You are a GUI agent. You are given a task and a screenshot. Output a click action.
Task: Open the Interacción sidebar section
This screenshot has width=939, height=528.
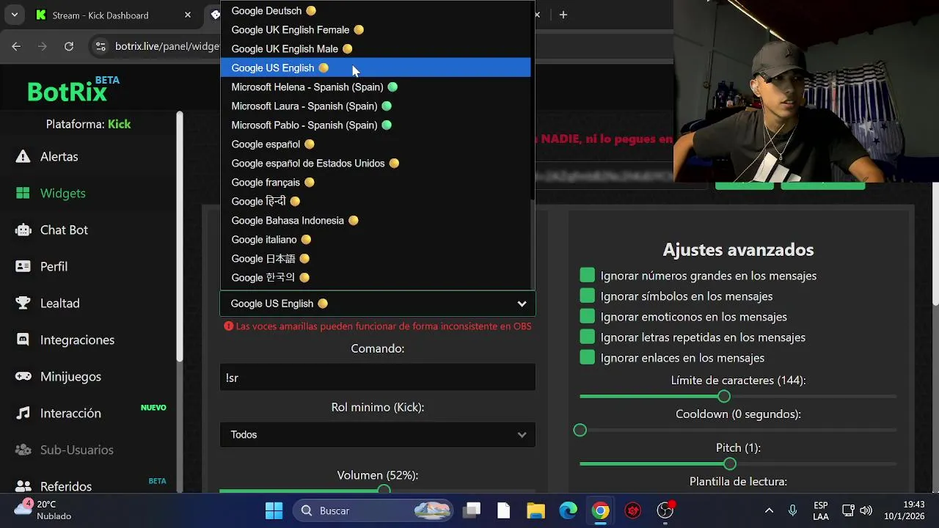pos(70,413)
